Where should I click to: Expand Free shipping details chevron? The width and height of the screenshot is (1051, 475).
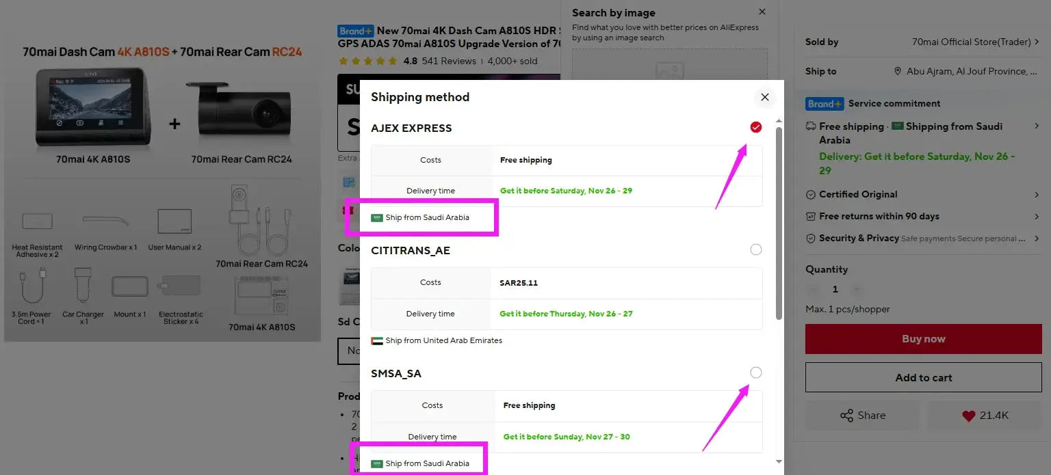(1037, 126)
